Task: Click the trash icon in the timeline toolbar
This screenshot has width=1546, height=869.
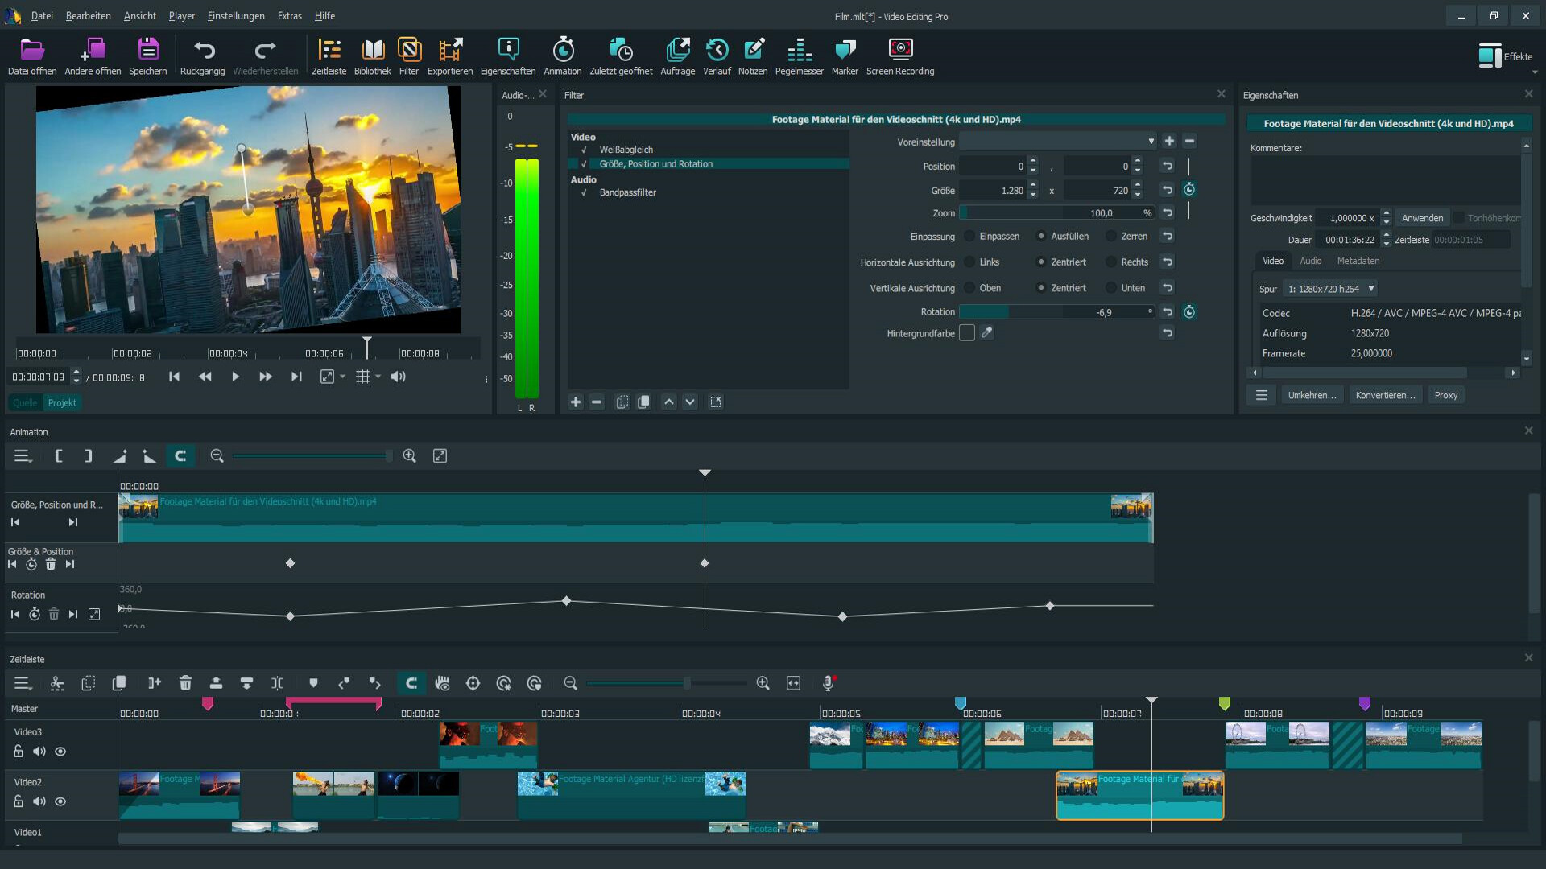Action: click(x=185, y=682)
